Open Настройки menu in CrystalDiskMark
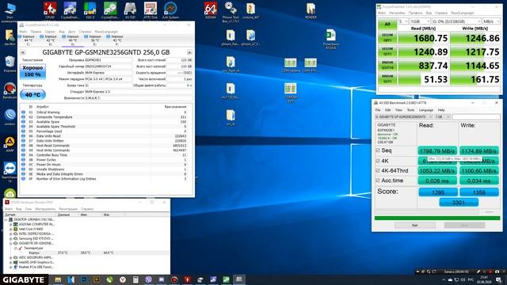Screen dimensions: 507x285 (397, 13)
